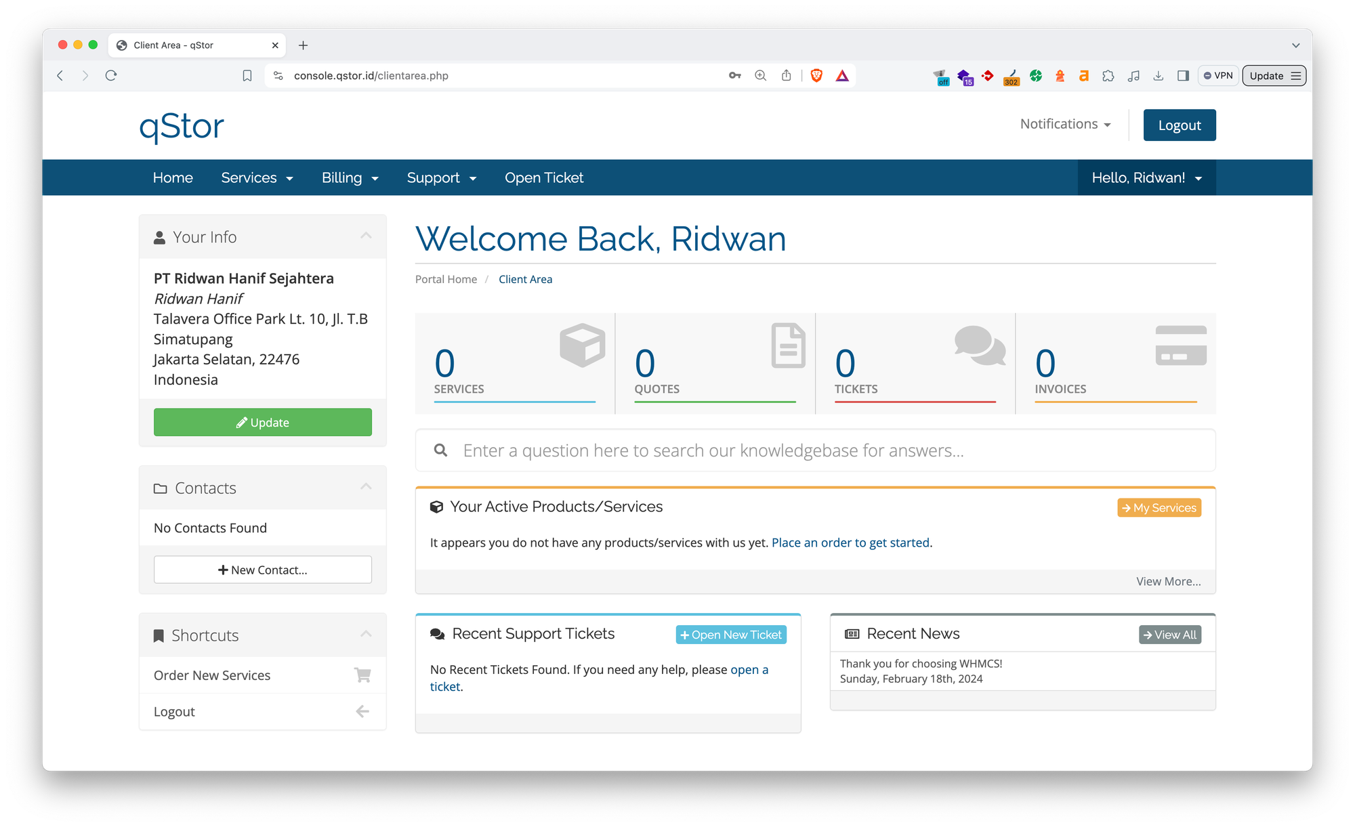This screenshot has height=827, width=1355.
Task: Click the qStor logo
Action: tap(182, 127)
